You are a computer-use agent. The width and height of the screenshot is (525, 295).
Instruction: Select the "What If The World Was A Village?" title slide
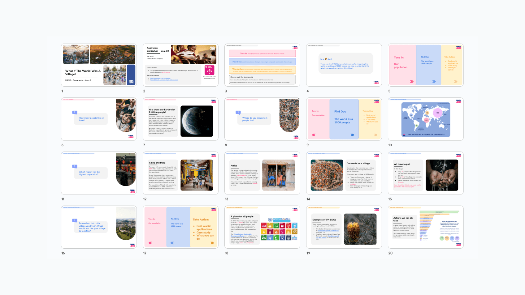(99, 65)
